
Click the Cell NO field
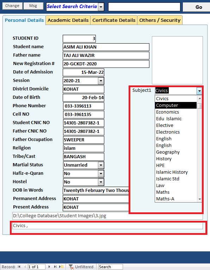[84, 115]
